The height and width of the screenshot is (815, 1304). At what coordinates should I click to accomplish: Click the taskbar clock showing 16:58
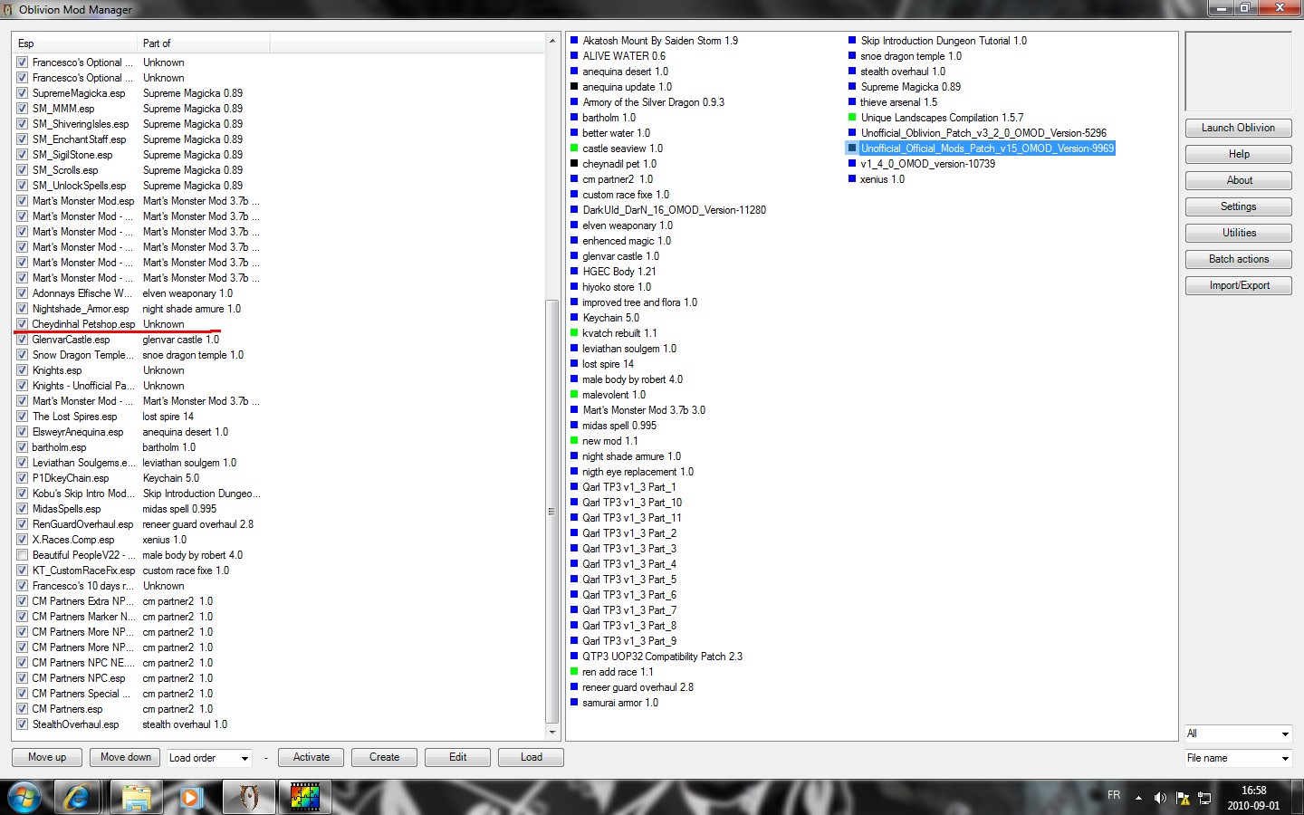(1253, 798)
